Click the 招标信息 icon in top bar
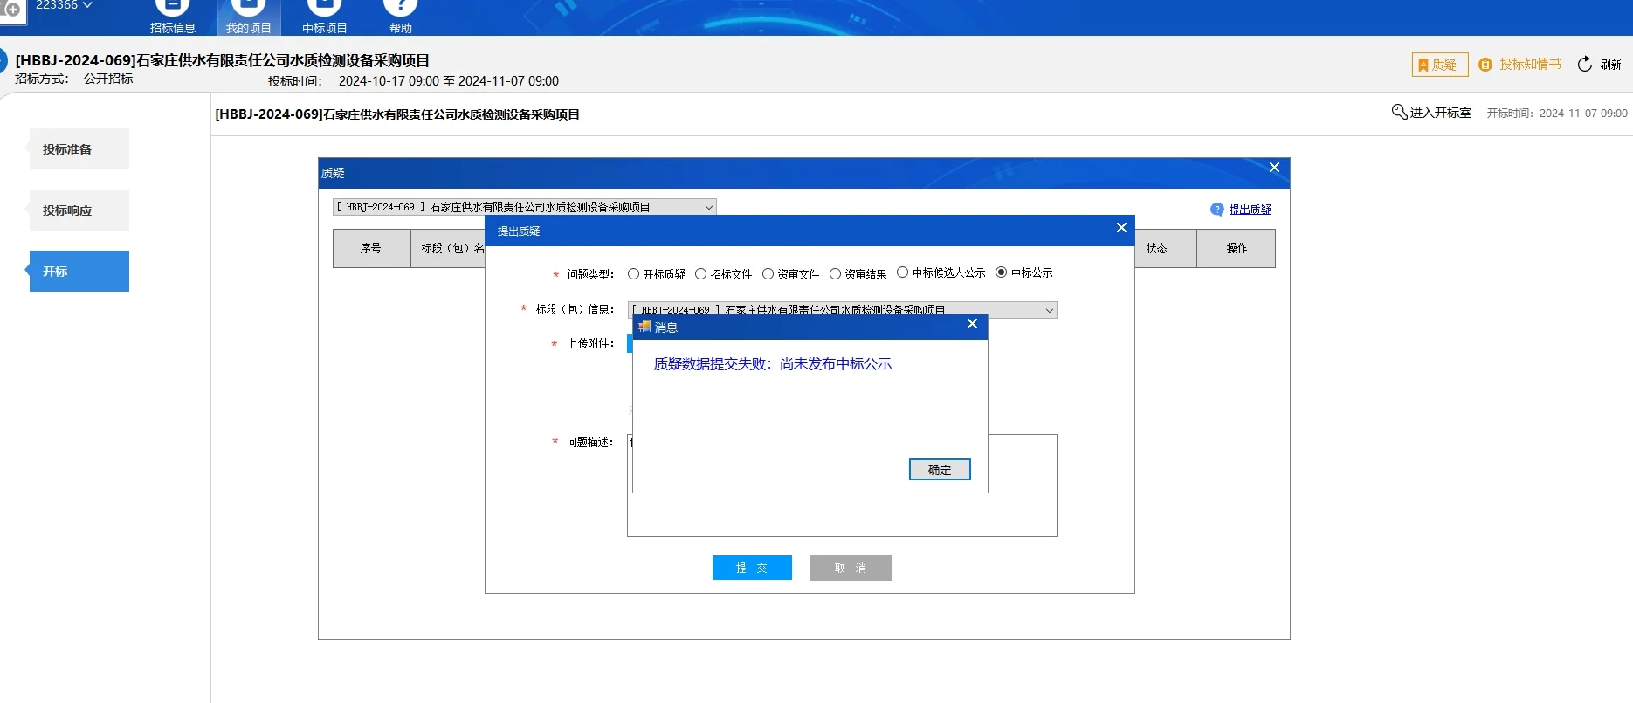Viewport: 1633px width, 703px height. tap(173, 7)
